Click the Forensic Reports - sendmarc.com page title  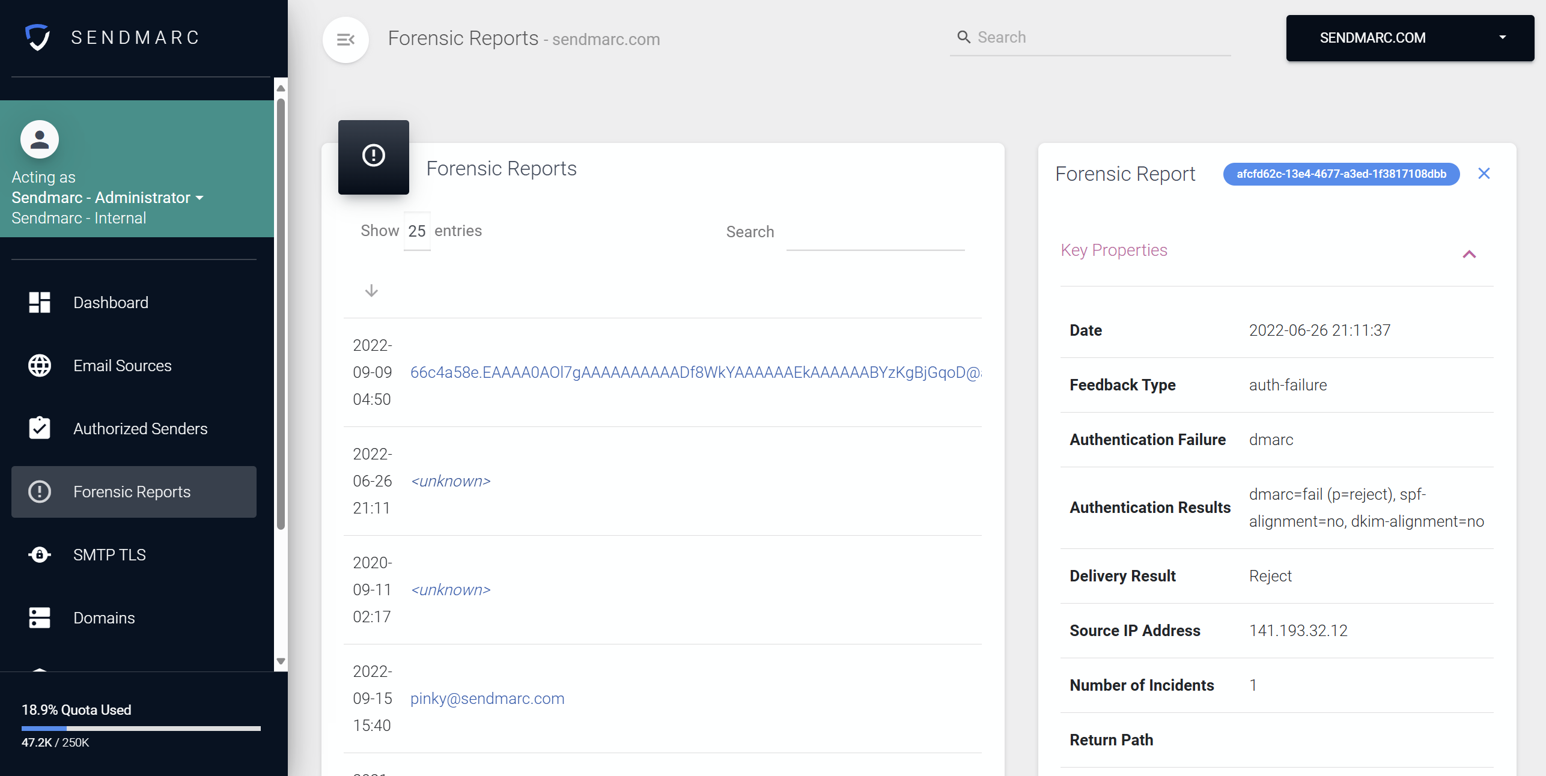coord(524,38)
